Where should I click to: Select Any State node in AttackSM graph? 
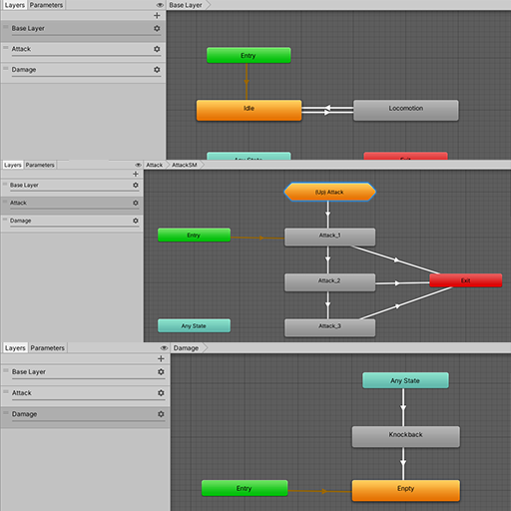point(194,325)
